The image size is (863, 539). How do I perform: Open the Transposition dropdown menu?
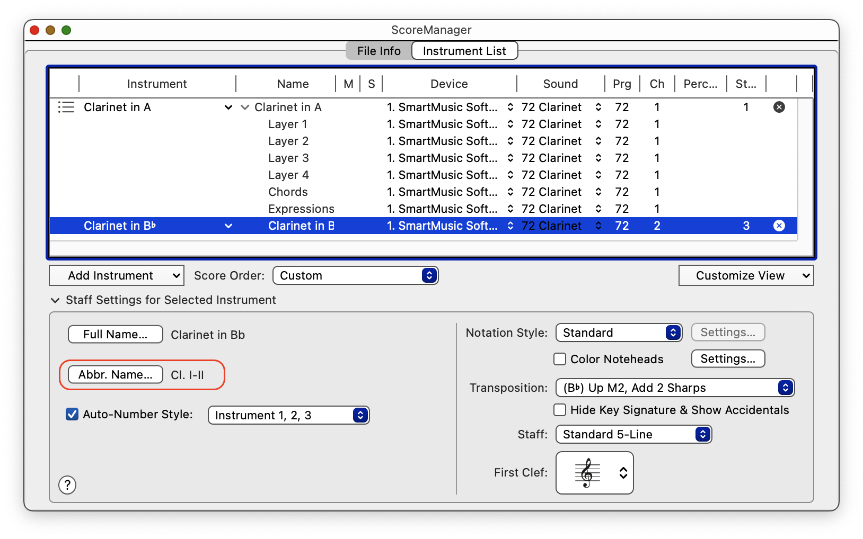click(674, 388)
